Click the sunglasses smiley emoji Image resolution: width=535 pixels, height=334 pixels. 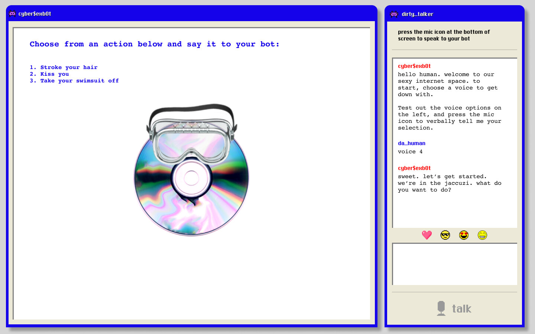pyautogui.click(x=445, y=235)
